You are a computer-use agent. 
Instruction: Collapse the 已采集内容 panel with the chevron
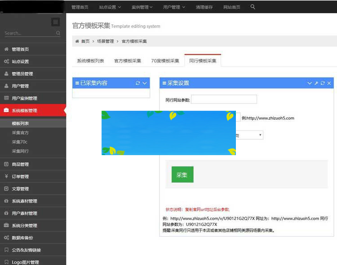tap(145, 83)
